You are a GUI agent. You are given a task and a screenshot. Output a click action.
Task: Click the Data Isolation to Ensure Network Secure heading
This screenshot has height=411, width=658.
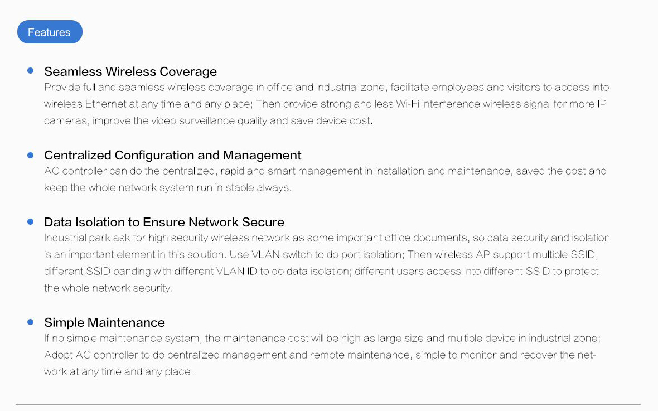[164, 222]
